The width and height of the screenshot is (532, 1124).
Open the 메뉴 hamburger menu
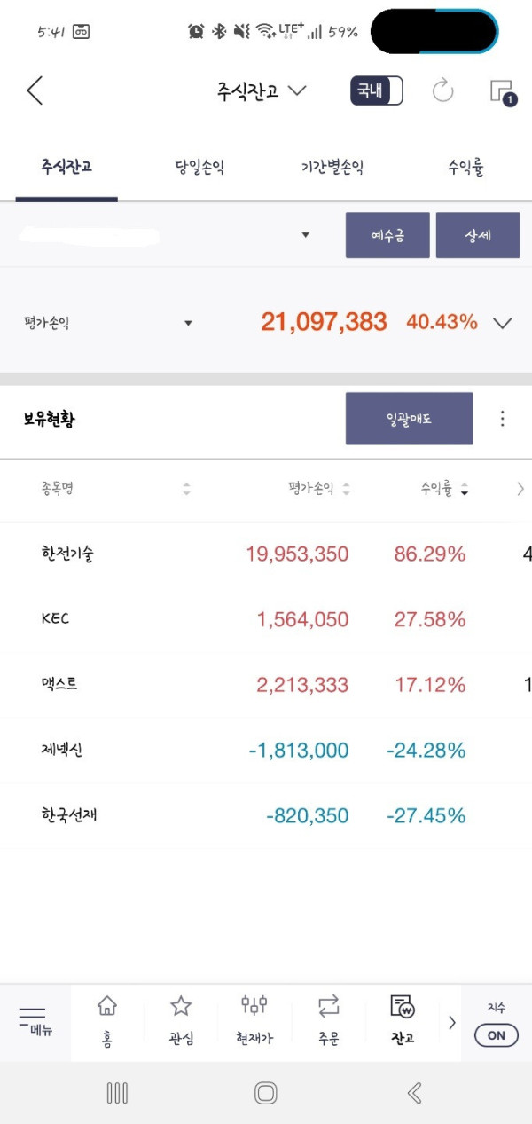tap(34, 1020)
